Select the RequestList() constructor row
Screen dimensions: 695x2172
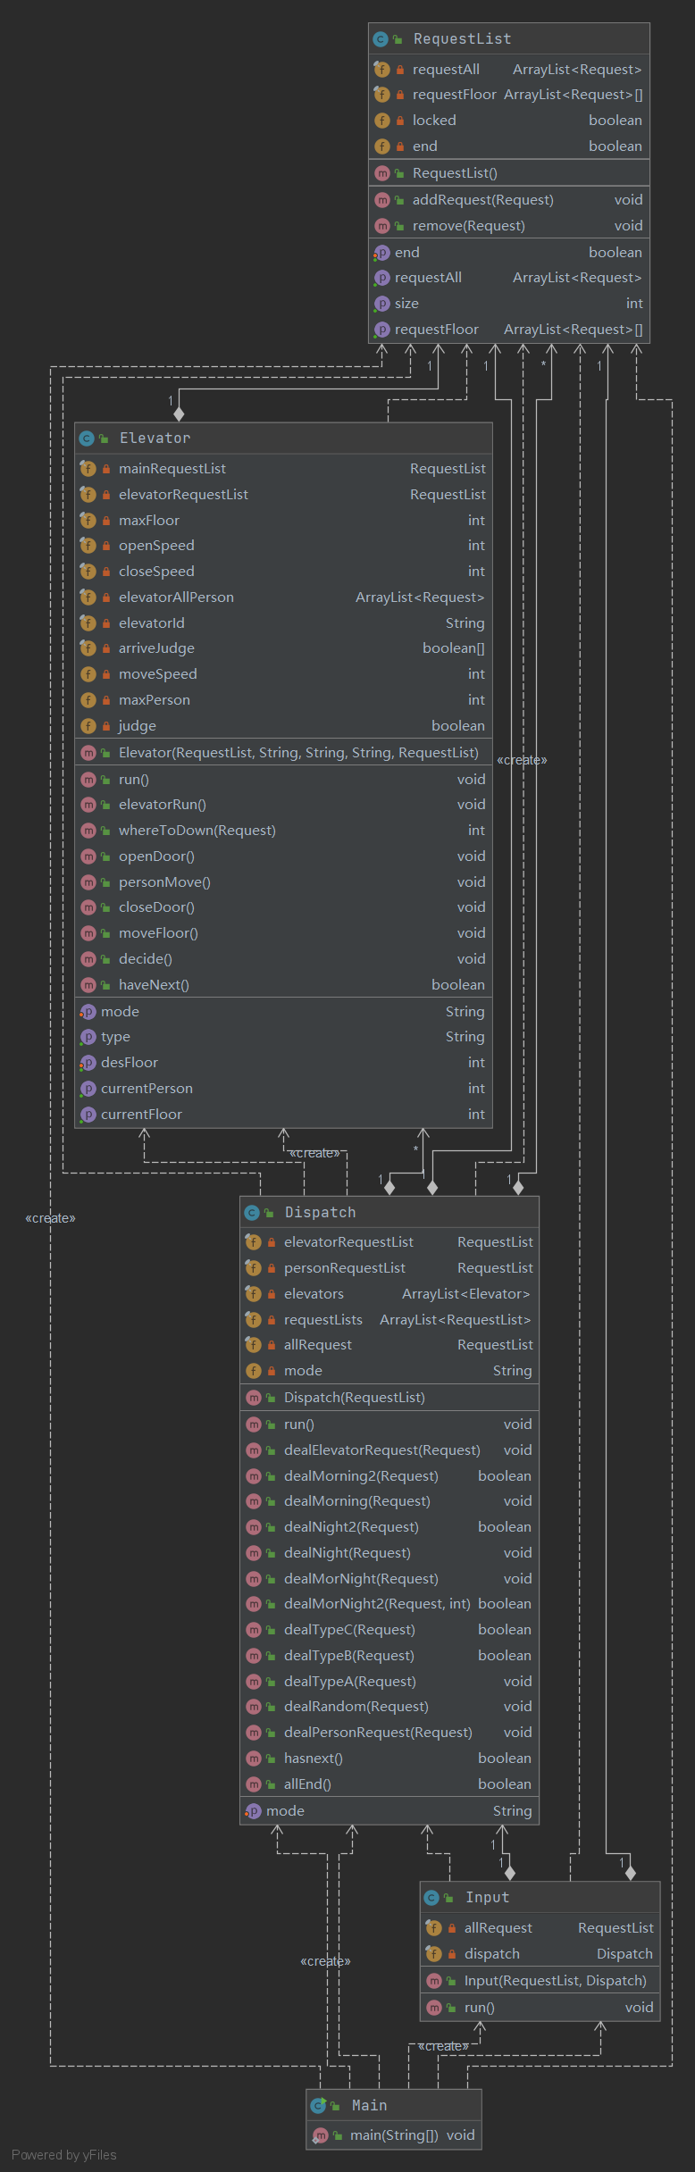point(509,173)
